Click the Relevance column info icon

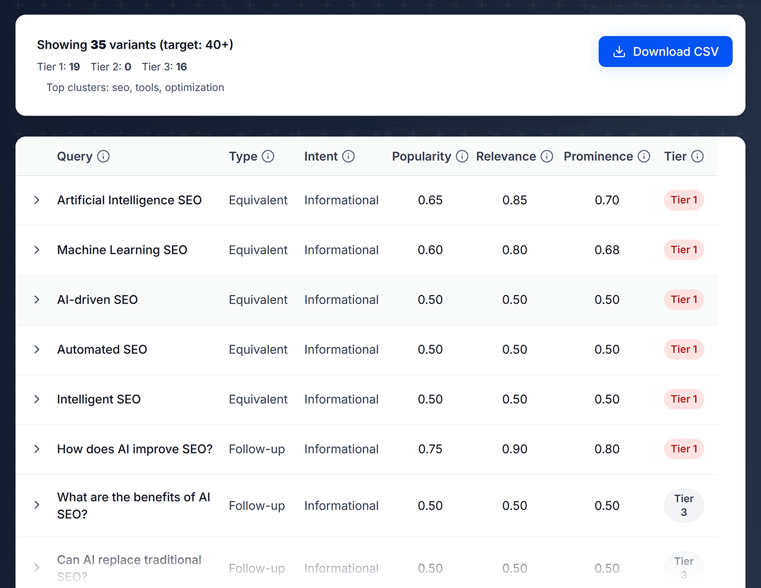[x=547, y=156]
